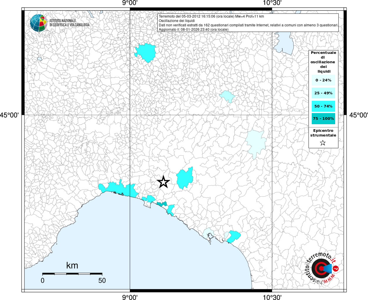Click the dark teal coastal municipality
This screenshot has width=368, height=300.
[162, 204]
